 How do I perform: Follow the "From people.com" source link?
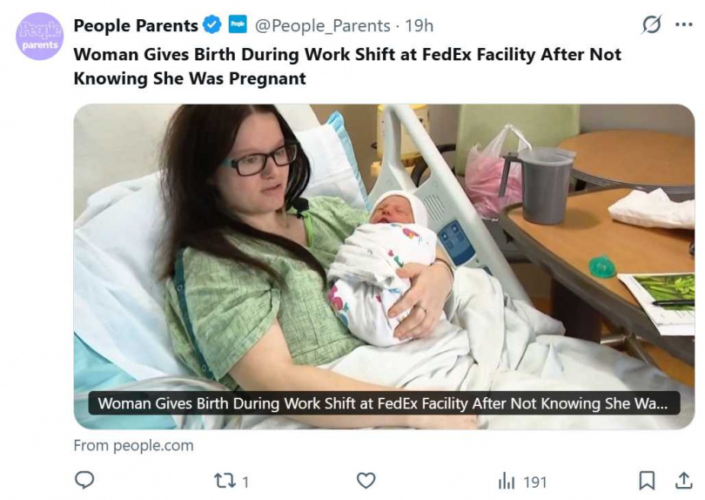click(133, 445)
